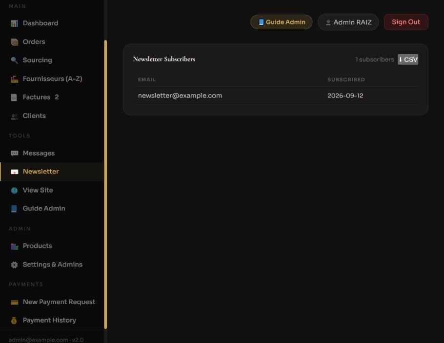The width and height of the screenshot is (444, 343).
Task: Navigate to Clients
Action: coord(52,116)
